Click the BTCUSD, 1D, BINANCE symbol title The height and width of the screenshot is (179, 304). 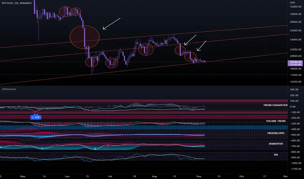[17, 3]
